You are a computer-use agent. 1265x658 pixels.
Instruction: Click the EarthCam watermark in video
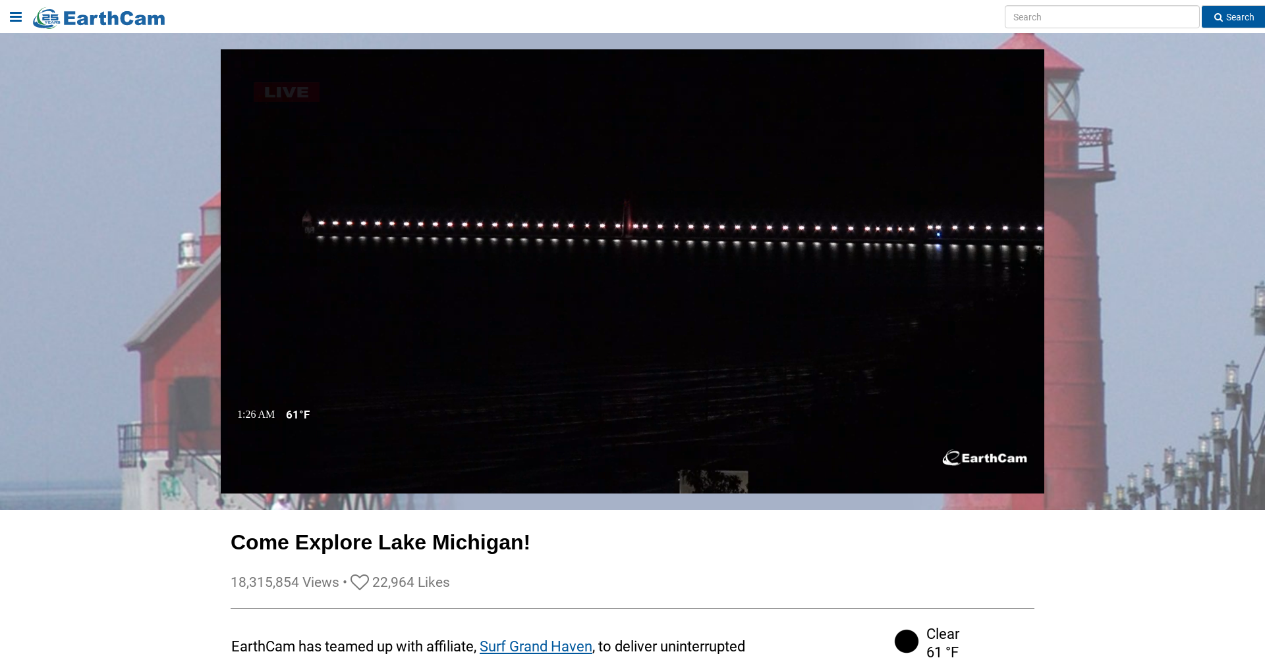coord(985,458)
